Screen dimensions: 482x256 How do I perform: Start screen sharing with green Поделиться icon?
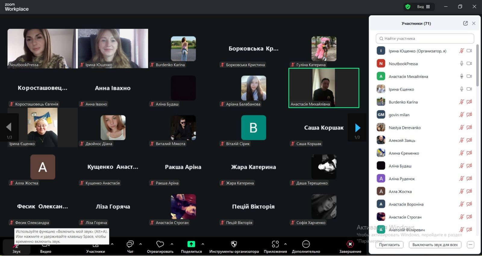click(191, 244)
